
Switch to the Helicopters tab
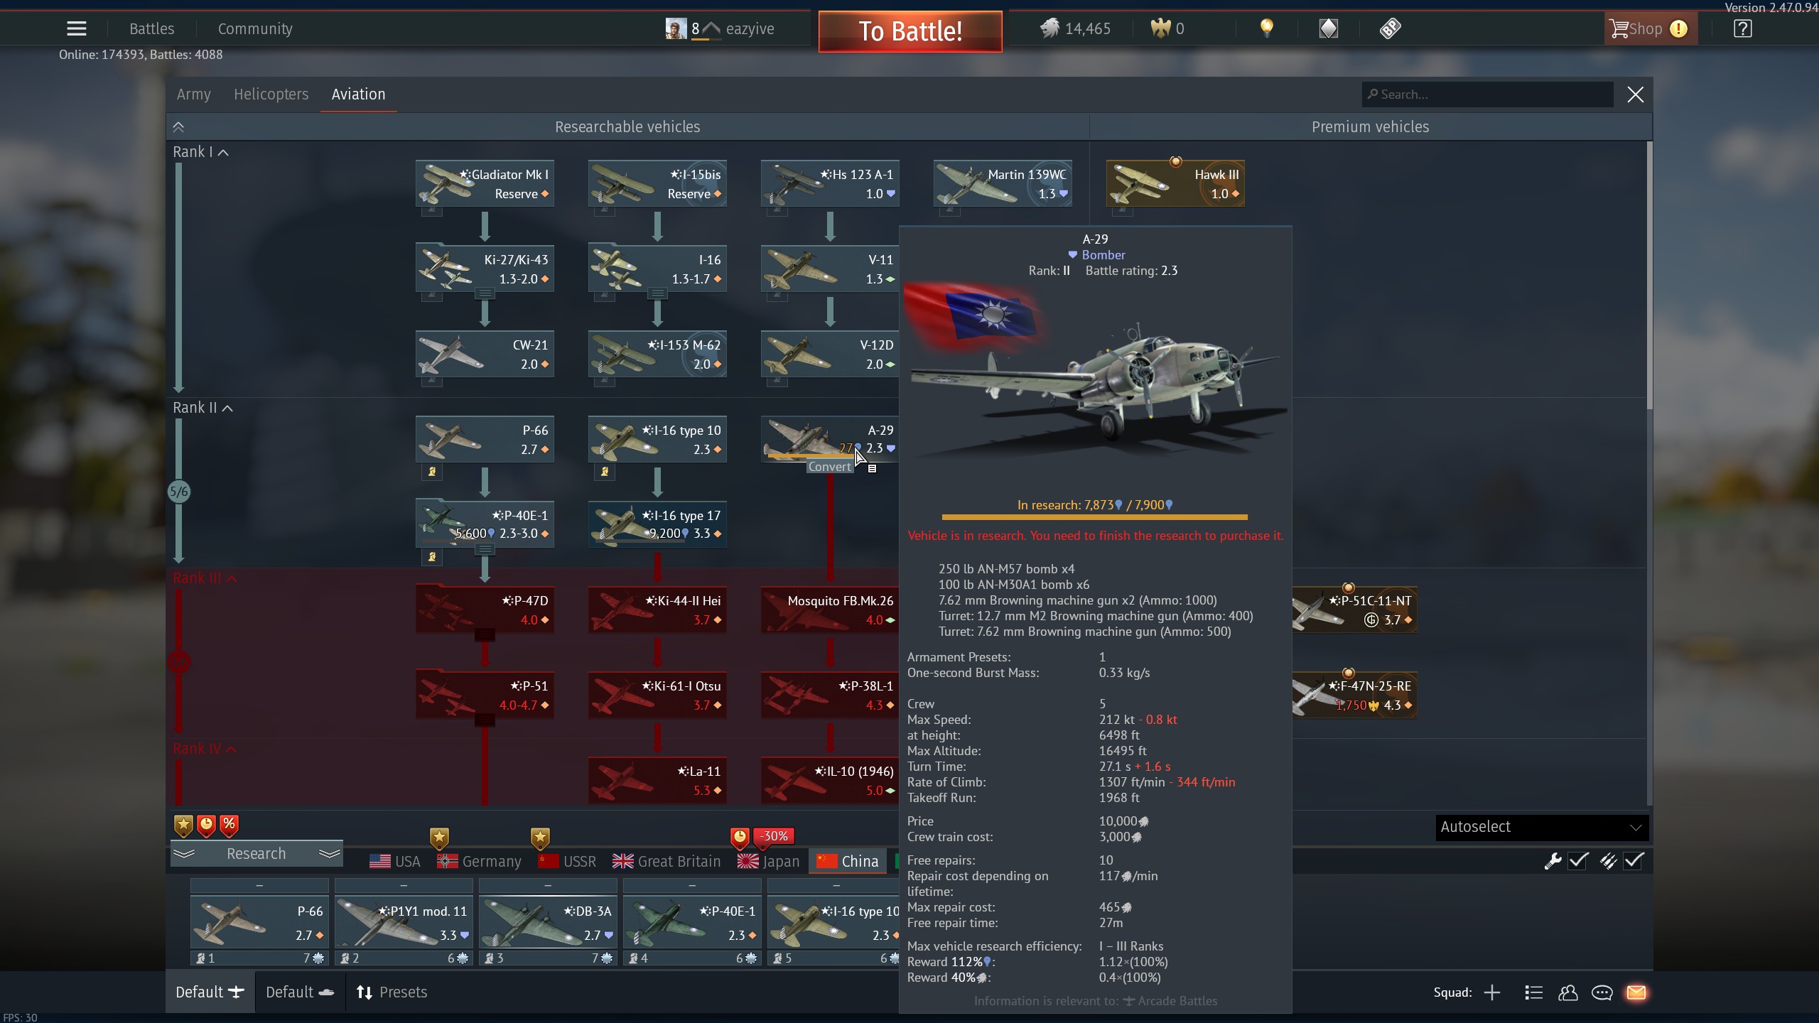pyautogui.click(x=271, y=94)
